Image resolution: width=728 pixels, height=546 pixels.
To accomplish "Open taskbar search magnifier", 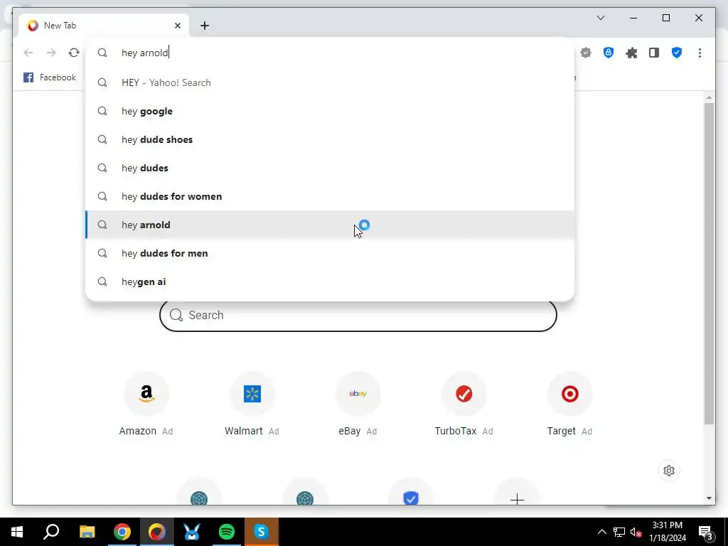I will coord(51,532).
